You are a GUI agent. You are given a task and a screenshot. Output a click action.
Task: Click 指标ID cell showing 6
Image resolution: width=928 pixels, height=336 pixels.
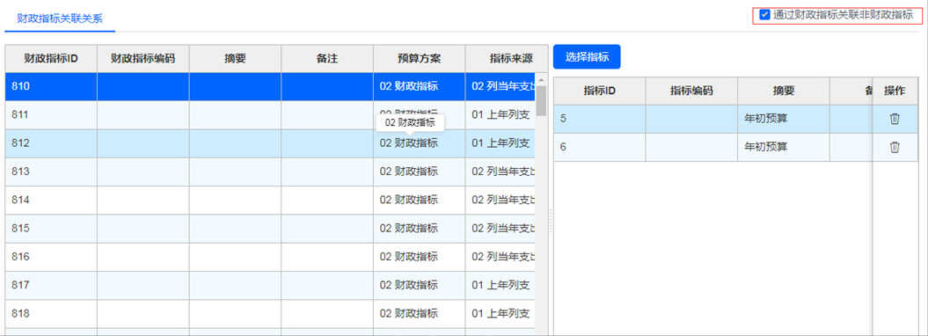pos(600,147)
